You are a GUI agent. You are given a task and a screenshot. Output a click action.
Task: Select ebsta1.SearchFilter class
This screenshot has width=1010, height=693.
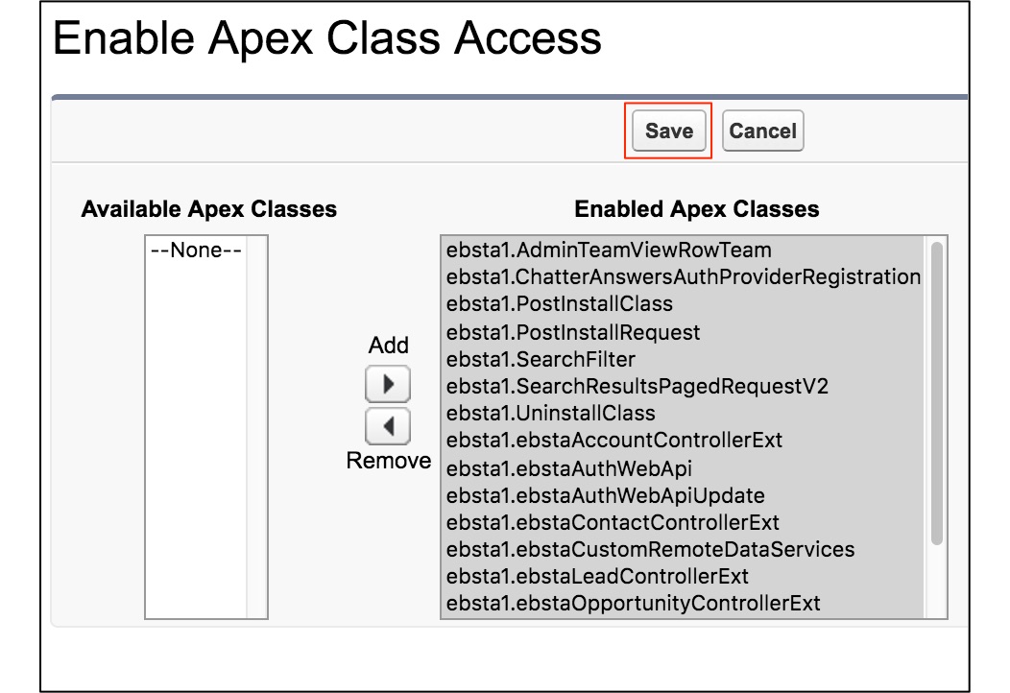click(541, 359)
